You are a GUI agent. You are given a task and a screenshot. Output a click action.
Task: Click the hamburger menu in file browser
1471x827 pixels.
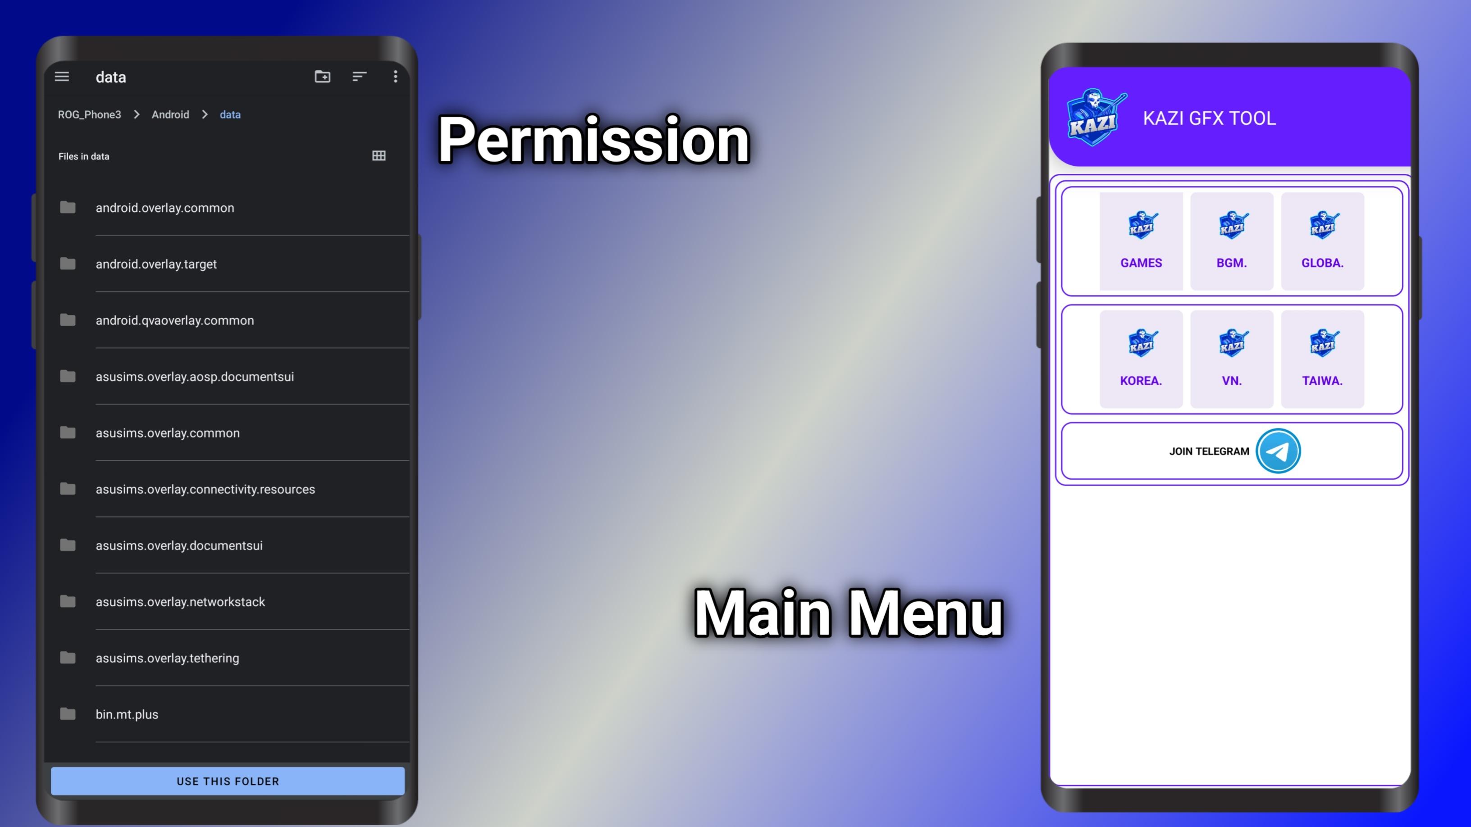tap(63, 76)
